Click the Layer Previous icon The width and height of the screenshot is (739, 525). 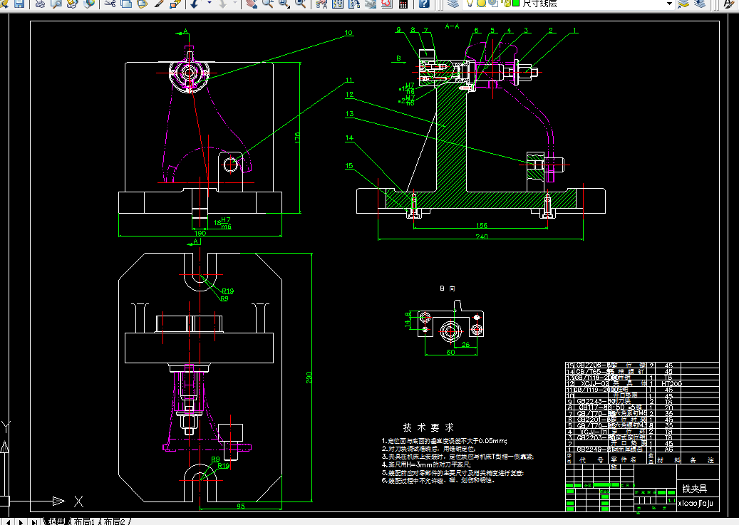(699, 4)
